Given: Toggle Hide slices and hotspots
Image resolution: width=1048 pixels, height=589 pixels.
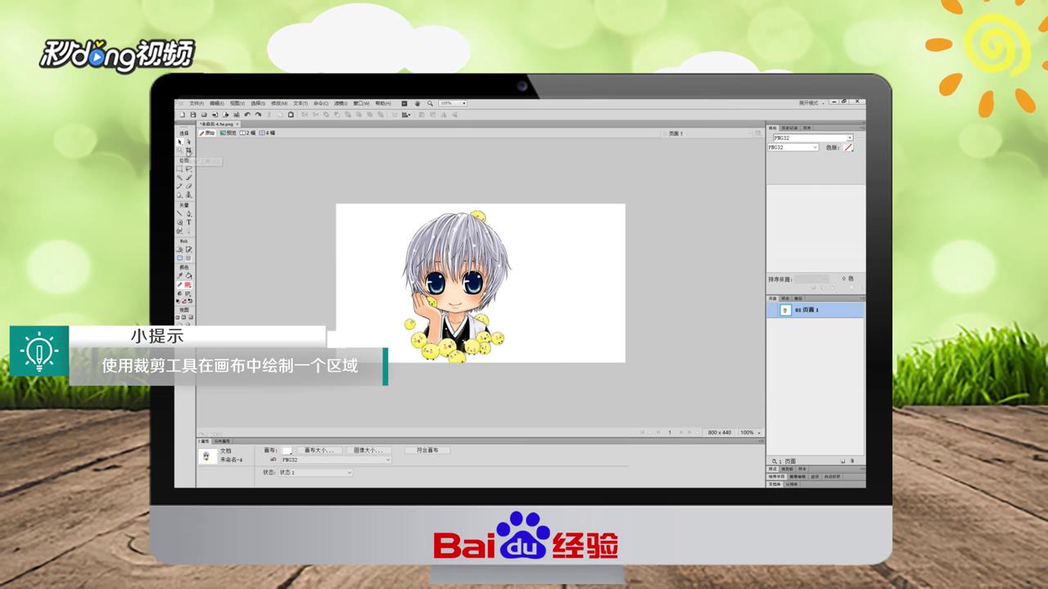Looking at the screenshot, I should 179,258.
